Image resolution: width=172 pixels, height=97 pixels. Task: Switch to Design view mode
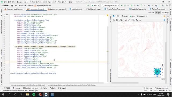[165, 13]
